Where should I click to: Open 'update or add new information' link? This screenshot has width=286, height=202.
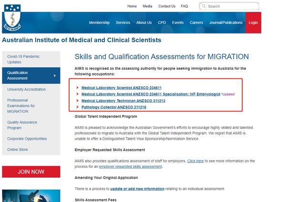(137, 189)
